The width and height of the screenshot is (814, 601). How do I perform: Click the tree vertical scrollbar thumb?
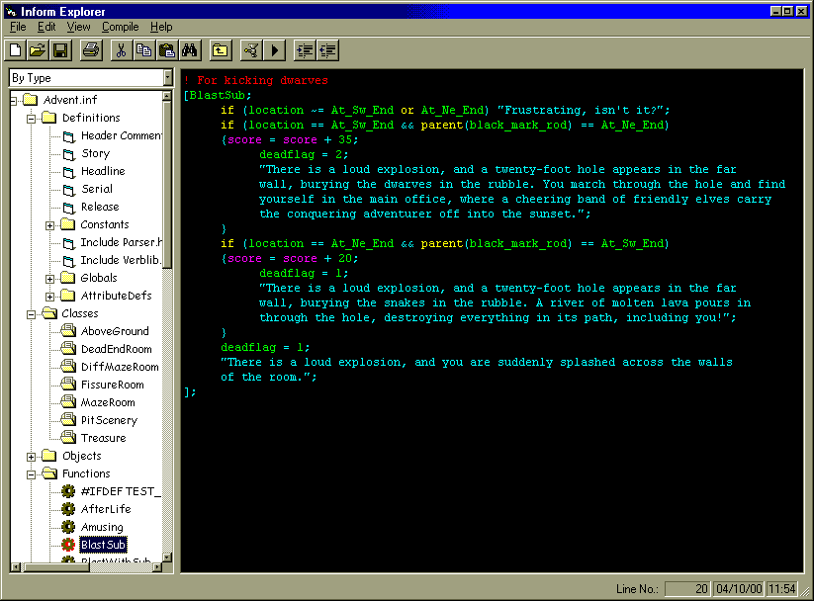point(166,184)
